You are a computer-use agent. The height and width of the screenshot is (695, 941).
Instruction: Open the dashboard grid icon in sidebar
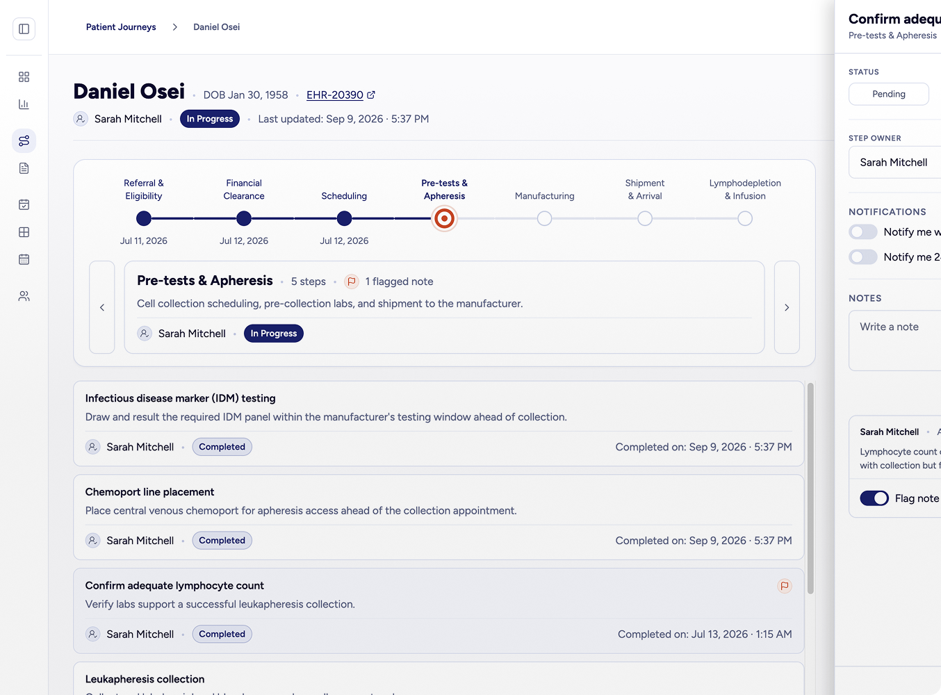[x=24, y=76]
